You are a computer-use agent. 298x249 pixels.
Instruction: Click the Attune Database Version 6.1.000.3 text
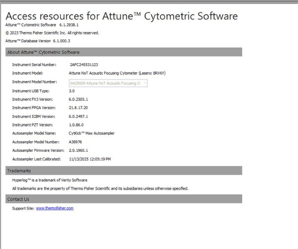click(38, 41)
